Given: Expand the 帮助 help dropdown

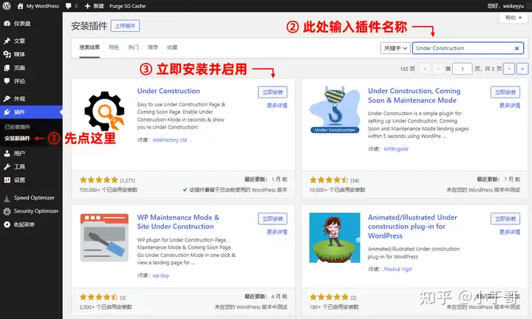Looking at the screenshot, I should [x=514, y=18].
